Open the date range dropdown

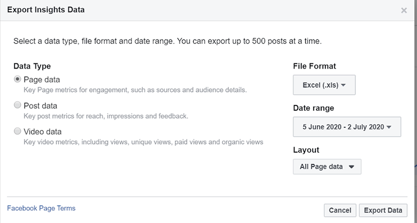[347, 127]
